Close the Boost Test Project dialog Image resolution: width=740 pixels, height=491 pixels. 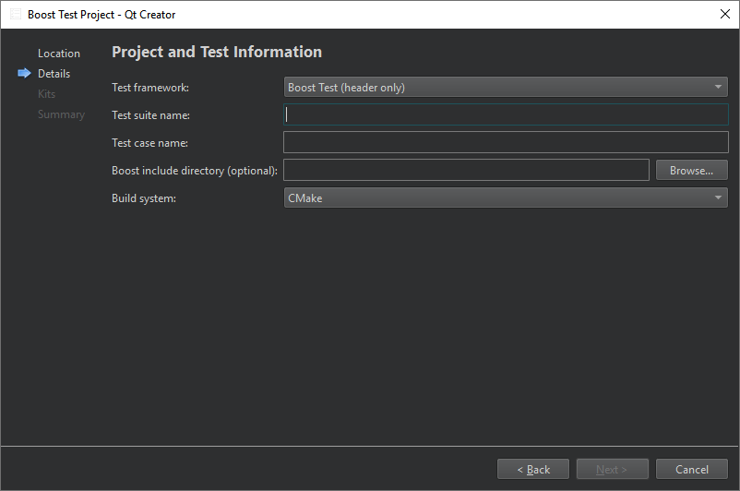724,15
